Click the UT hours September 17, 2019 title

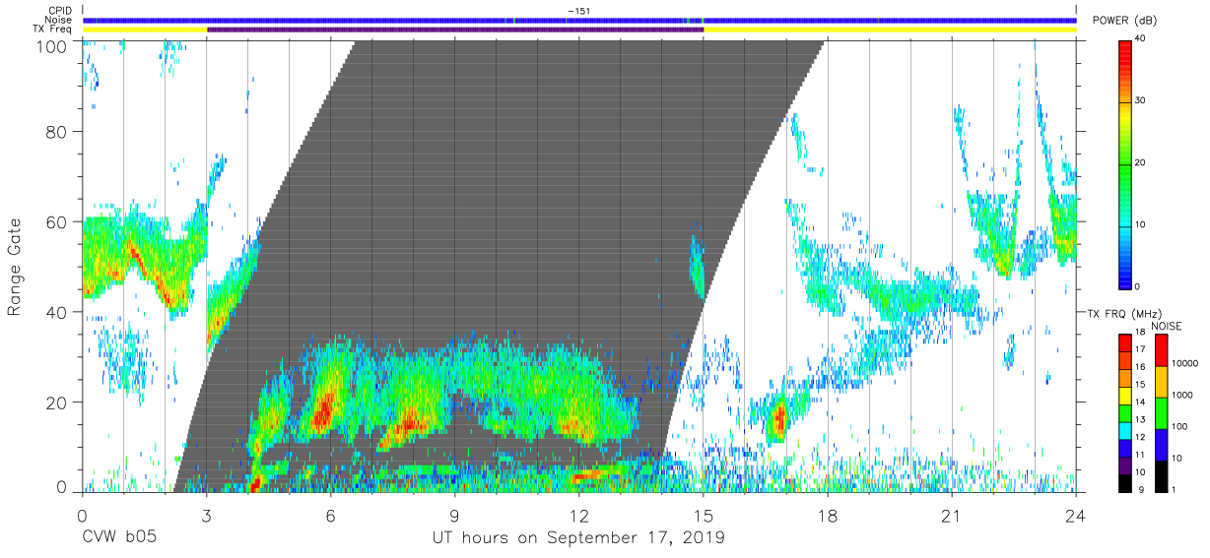(578, 538)
